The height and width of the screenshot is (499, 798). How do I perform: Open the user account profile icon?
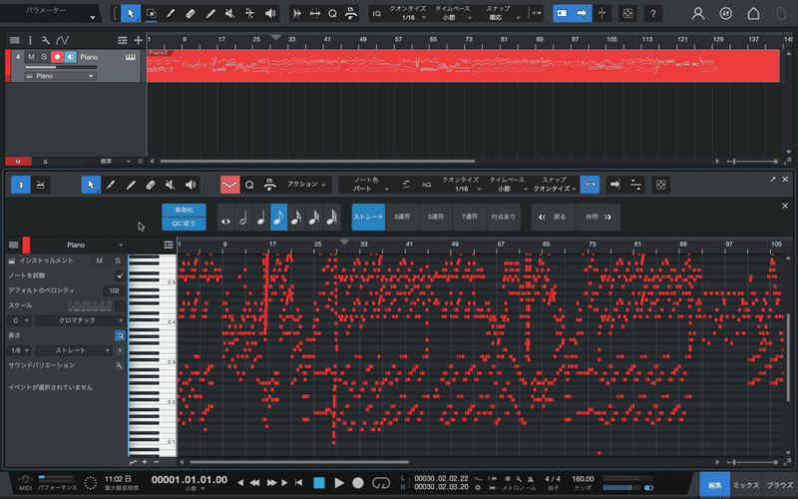point(697,14)
